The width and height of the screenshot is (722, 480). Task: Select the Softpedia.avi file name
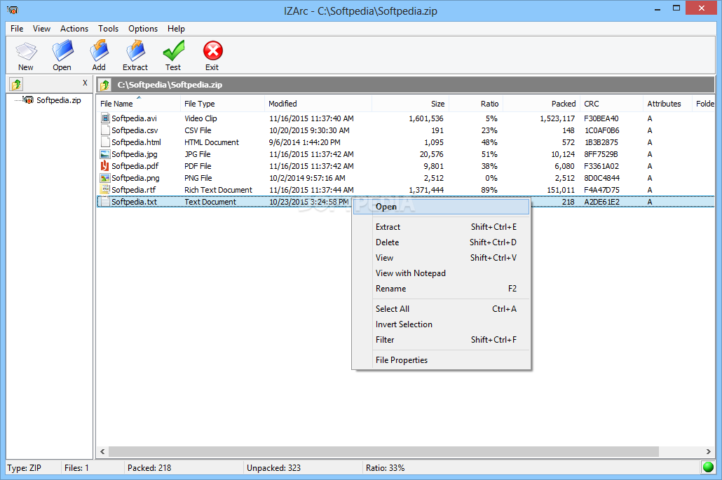134,118
